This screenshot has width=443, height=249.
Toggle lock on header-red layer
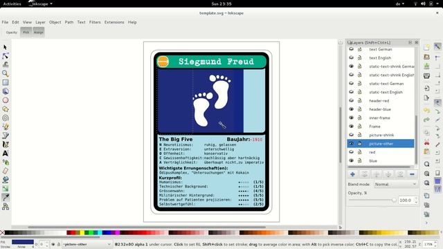tap(360, 100)
